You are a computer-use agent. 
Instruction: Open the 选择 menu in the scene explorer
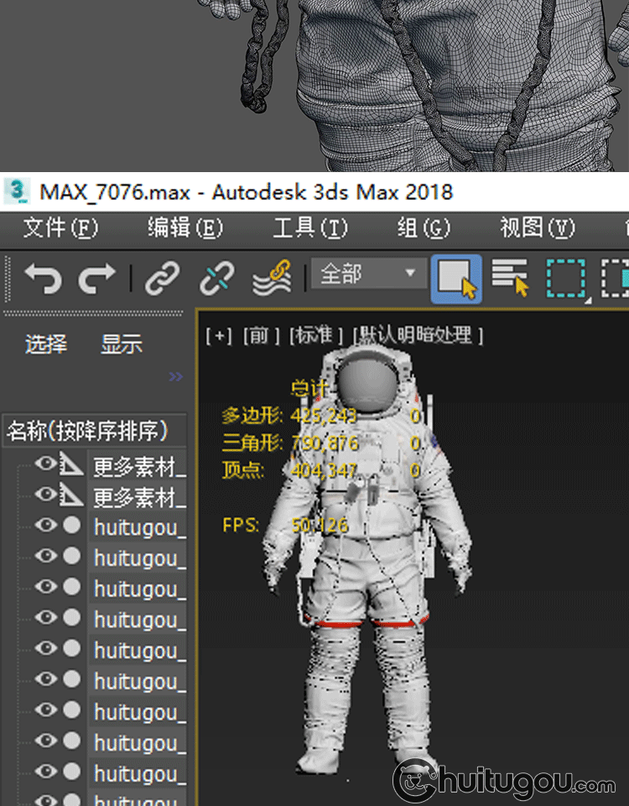[46, 344]
